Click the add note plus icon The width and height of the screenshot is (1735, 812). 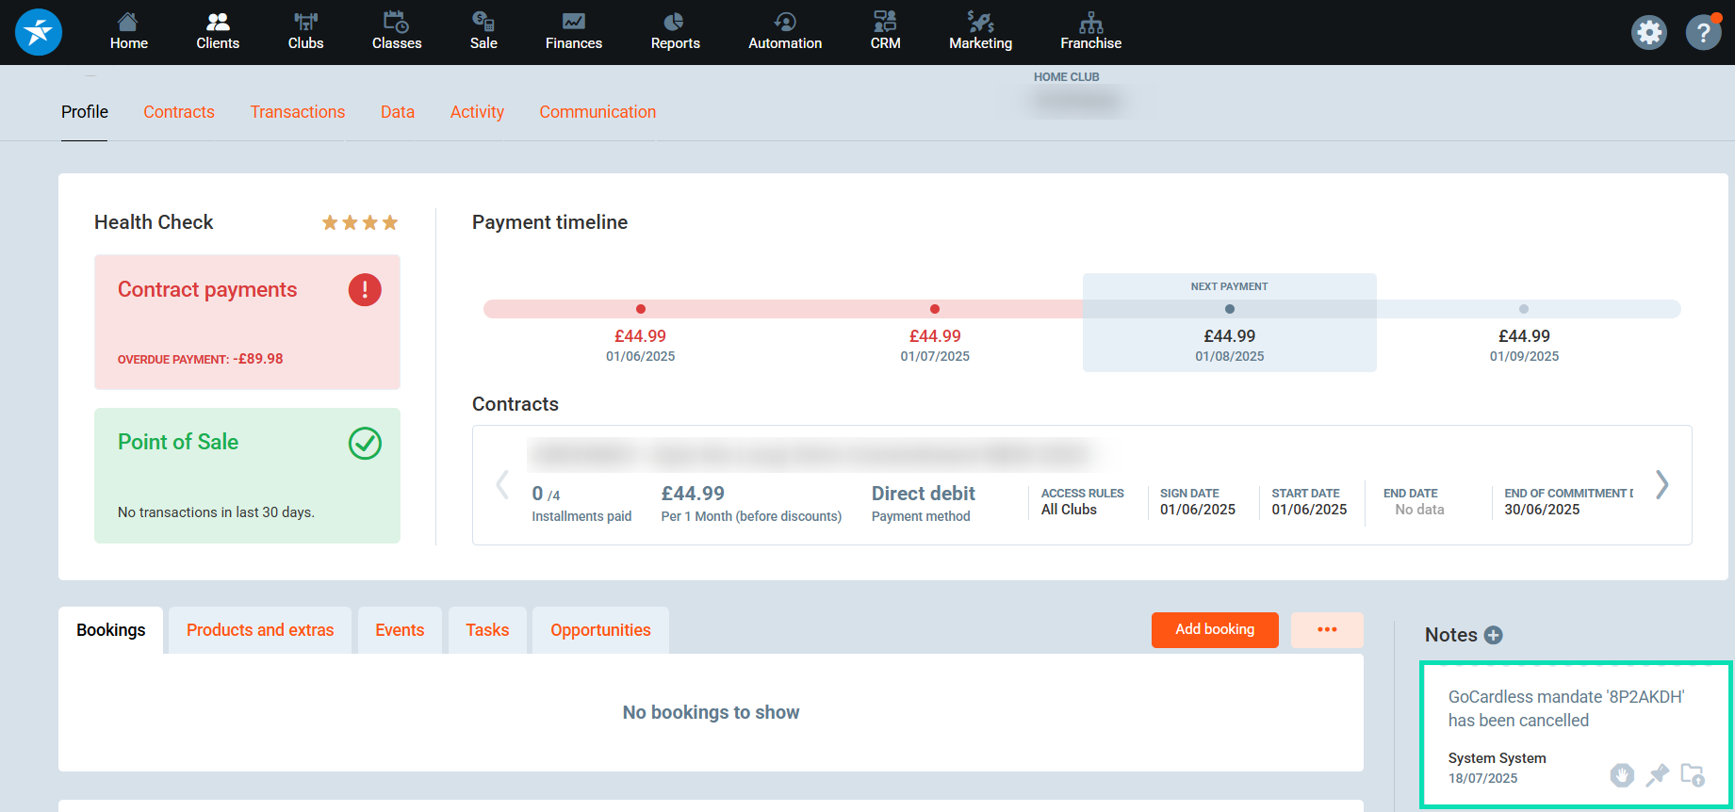[1493, 635]
